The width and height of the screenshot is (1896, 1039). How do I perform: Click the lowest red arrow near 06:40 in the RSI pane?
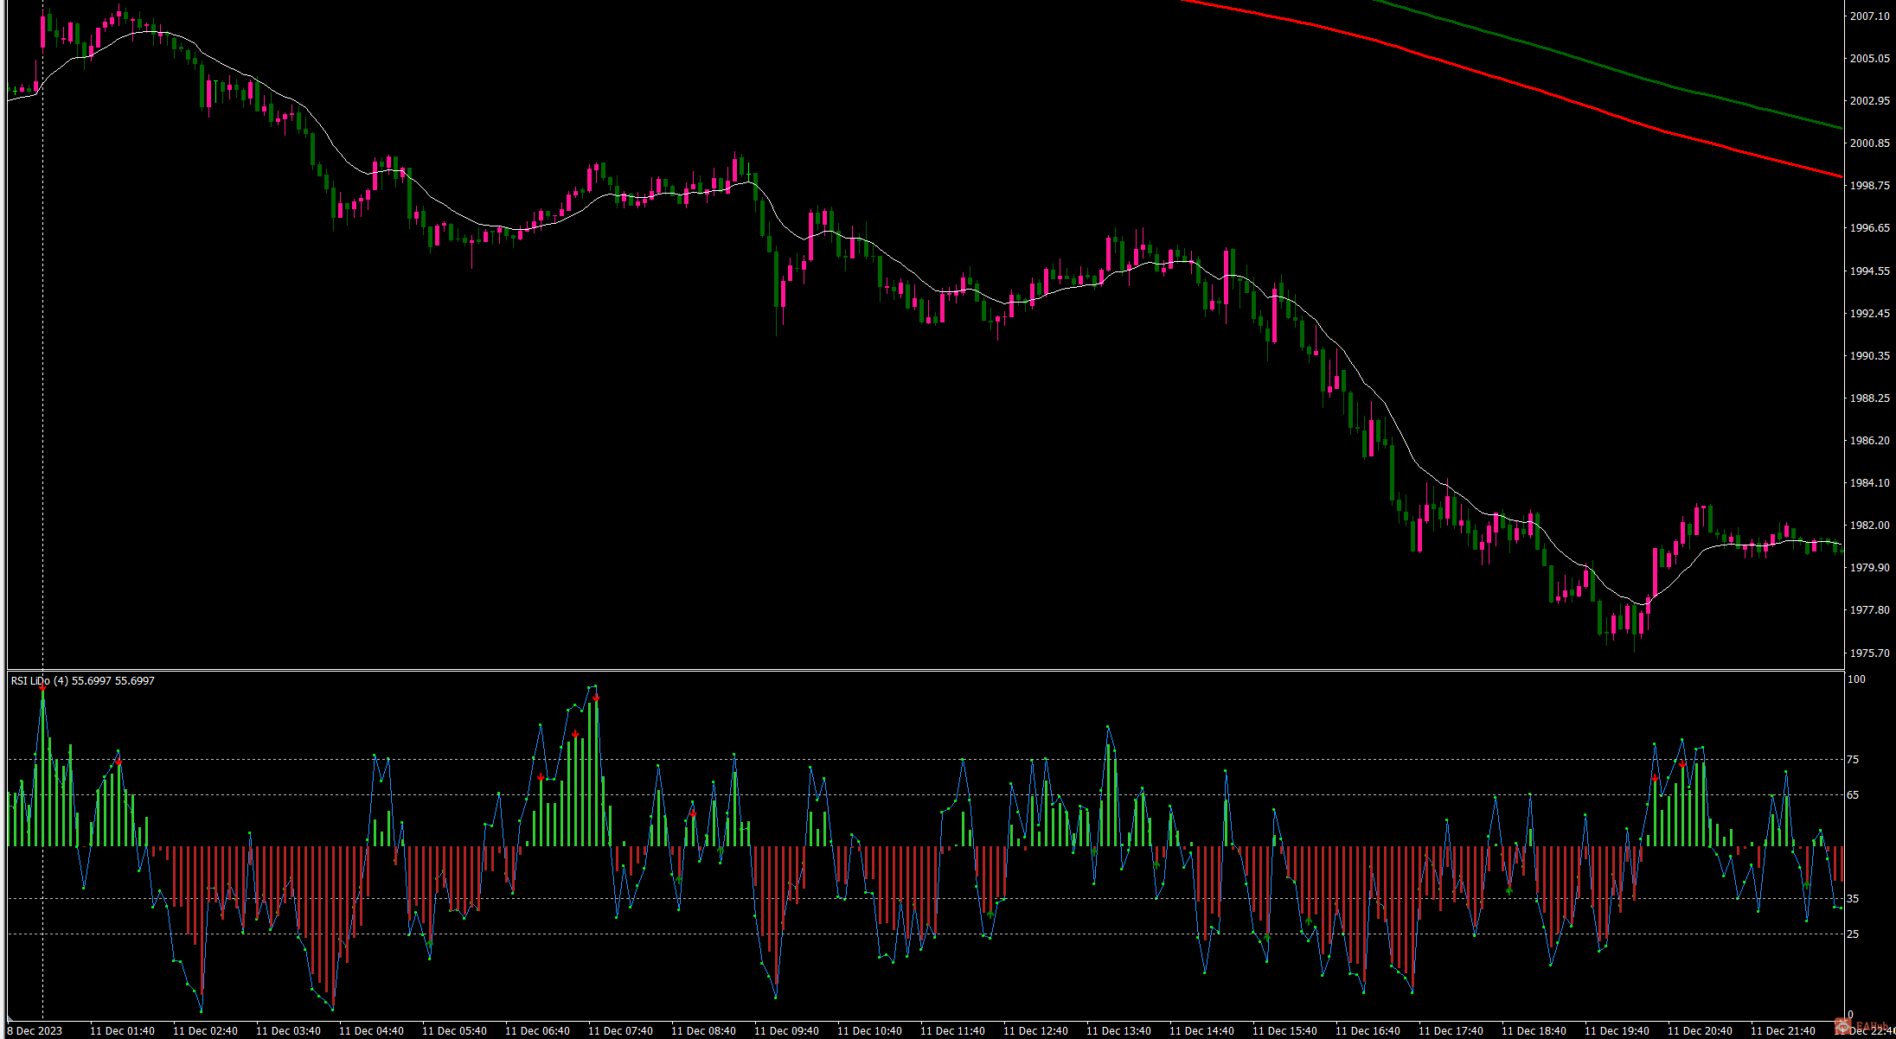(x=541, y=778)
